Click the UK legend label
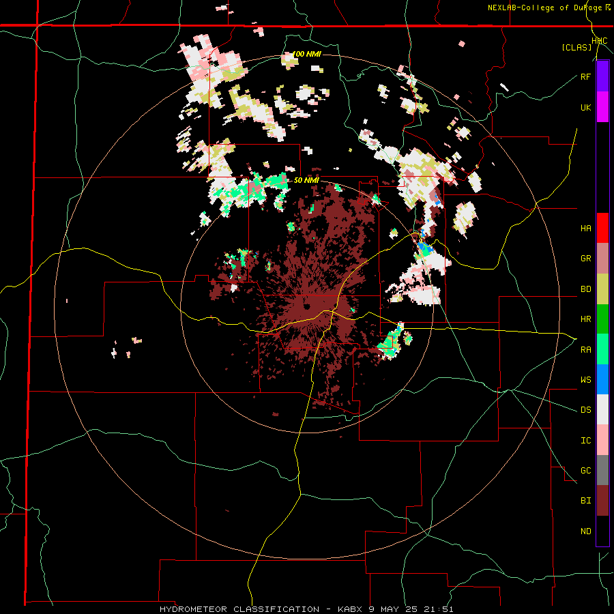This screenshot has width=614, height=614. [585, 107]
